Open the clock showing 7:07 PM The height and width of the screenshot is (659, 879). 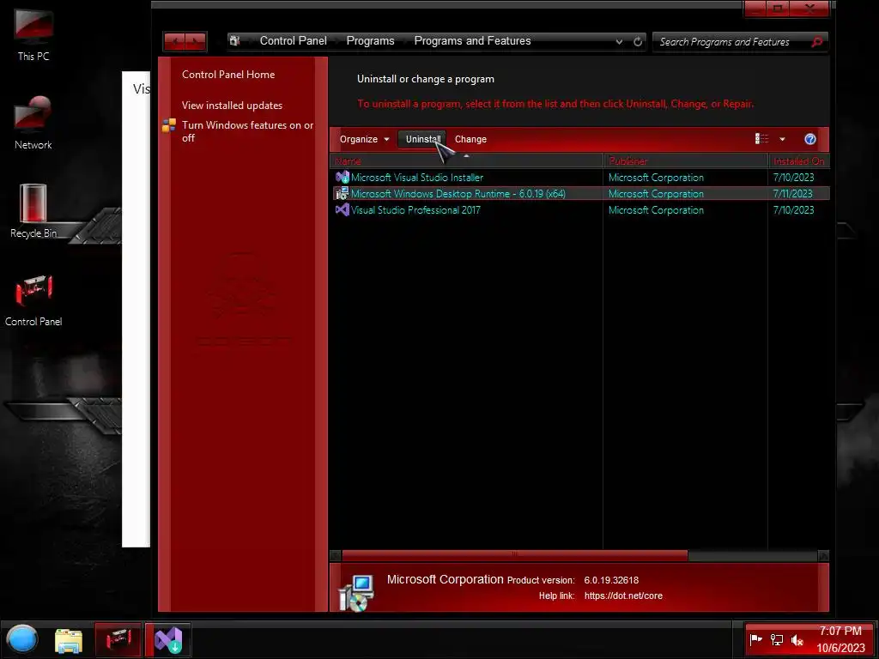(x=840, y=639)
